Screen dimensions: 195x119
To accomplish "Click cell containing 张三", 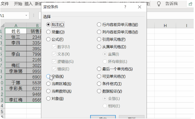I will (16, 37).
